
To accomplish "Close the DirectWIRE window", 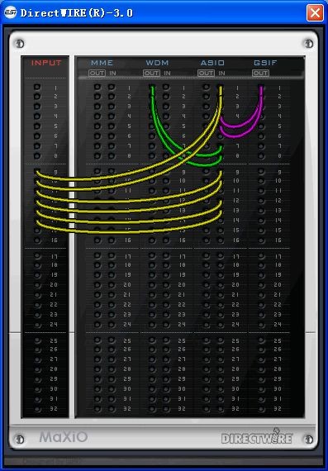I will point(315,12).
